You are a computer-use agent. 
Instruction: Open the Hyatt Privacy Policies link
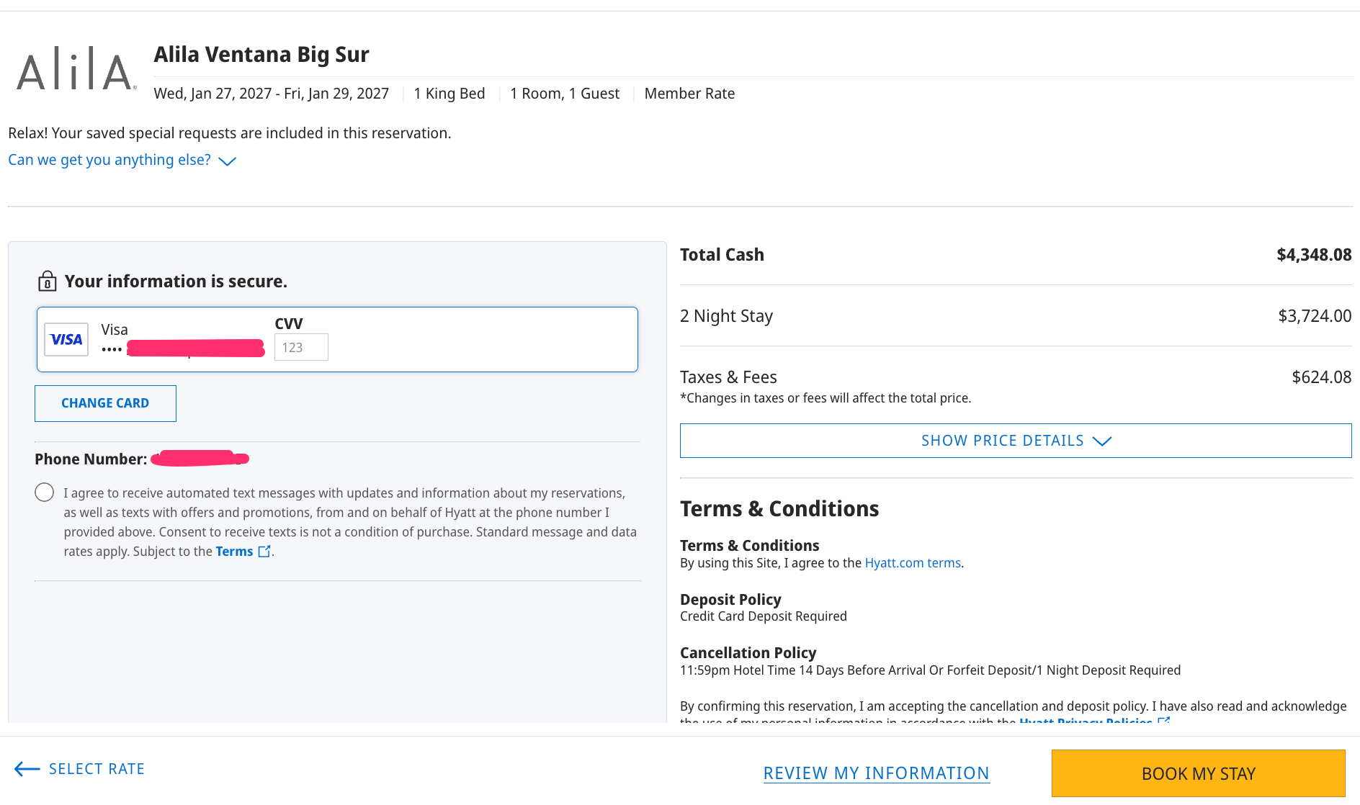tap(1085, 720)
